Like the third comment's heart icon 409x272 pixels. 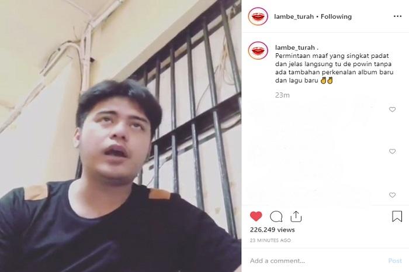tap(392, 195)
